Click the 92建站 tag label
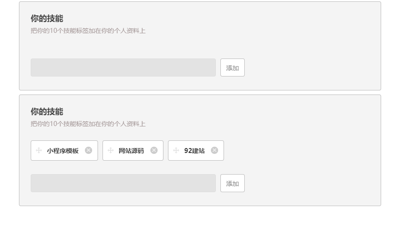Screen dimensions: 401x225 pos(194,151)
